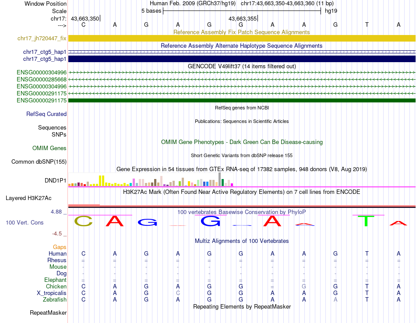Open Repeating Elements by RepeatMasker title

coord(242,306)
